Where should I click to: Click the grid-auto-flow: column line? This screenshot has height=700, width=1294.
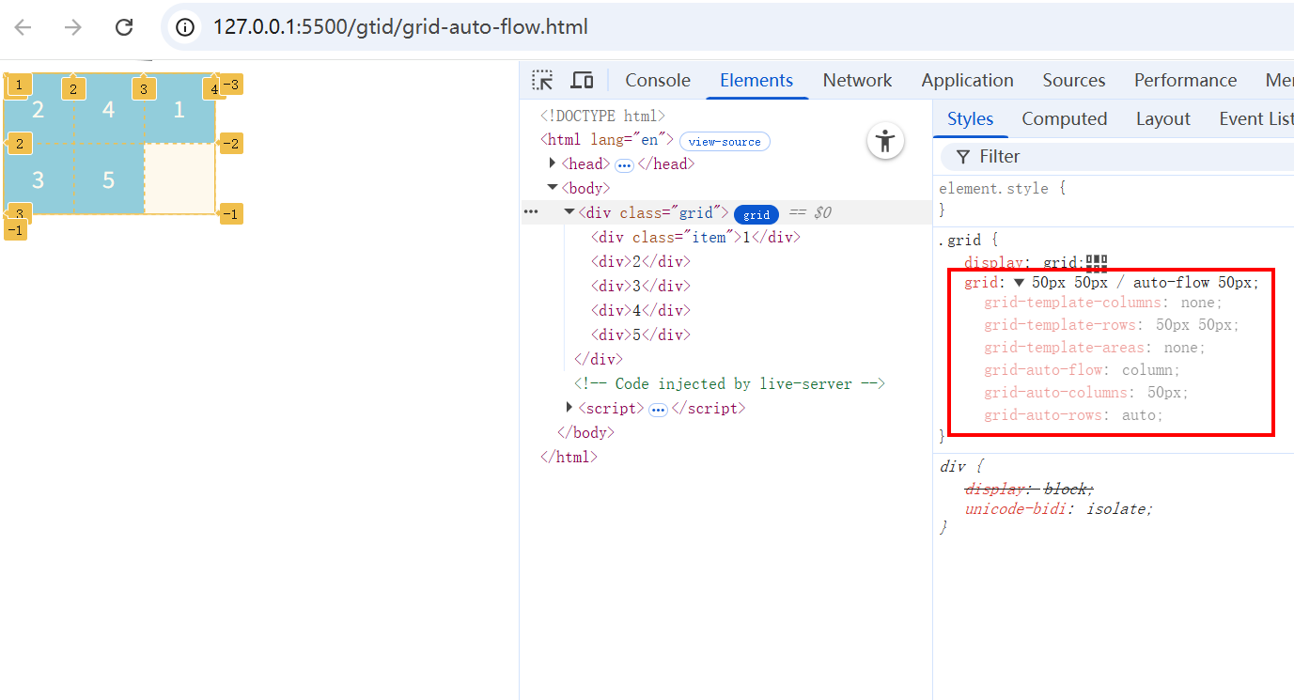click(1082, 370)
